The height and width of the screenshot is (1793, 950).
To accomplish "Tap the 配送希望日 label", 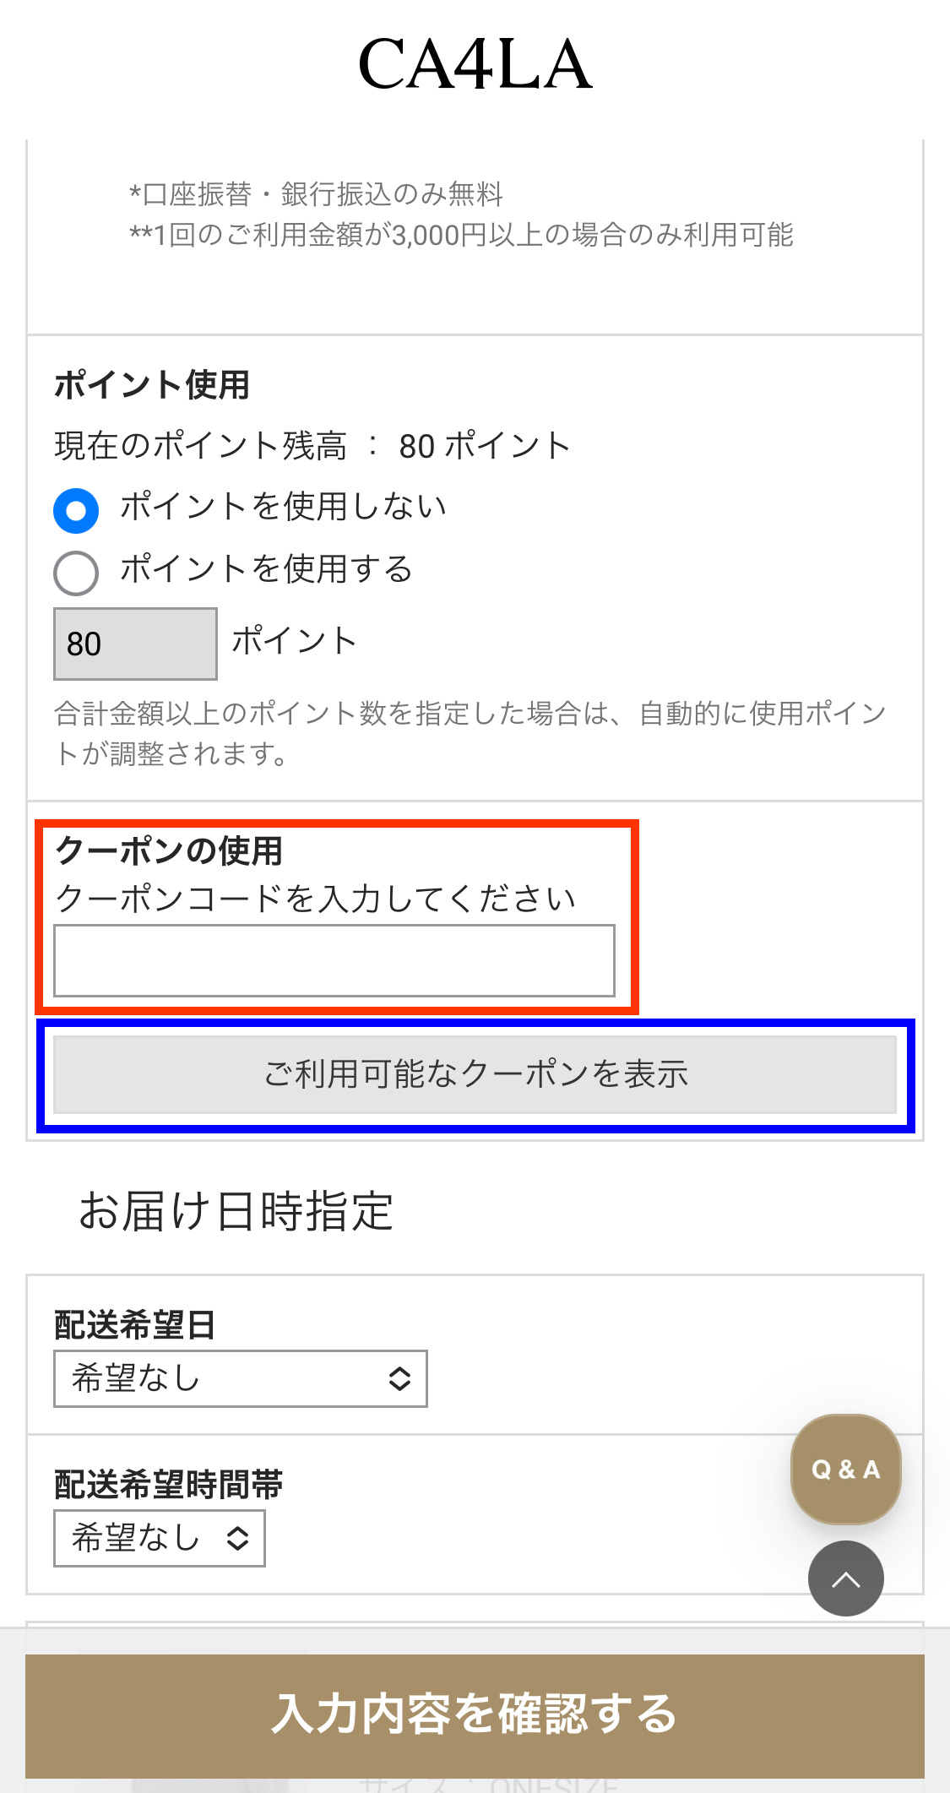I will coord(135,1324).
